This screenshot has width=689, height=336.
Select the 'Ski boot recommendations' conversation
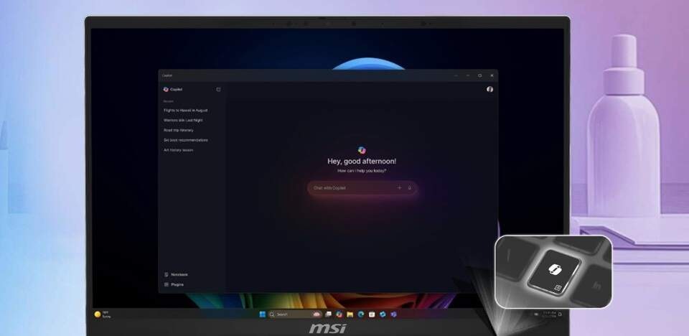[x=186, y=140]
